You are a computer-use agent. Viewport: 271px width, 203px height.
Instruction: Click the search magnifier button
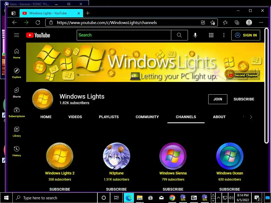coord(179,35)
